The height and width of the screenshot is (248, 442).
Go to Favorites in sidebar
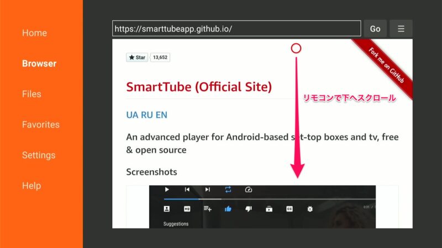[41, 125]
